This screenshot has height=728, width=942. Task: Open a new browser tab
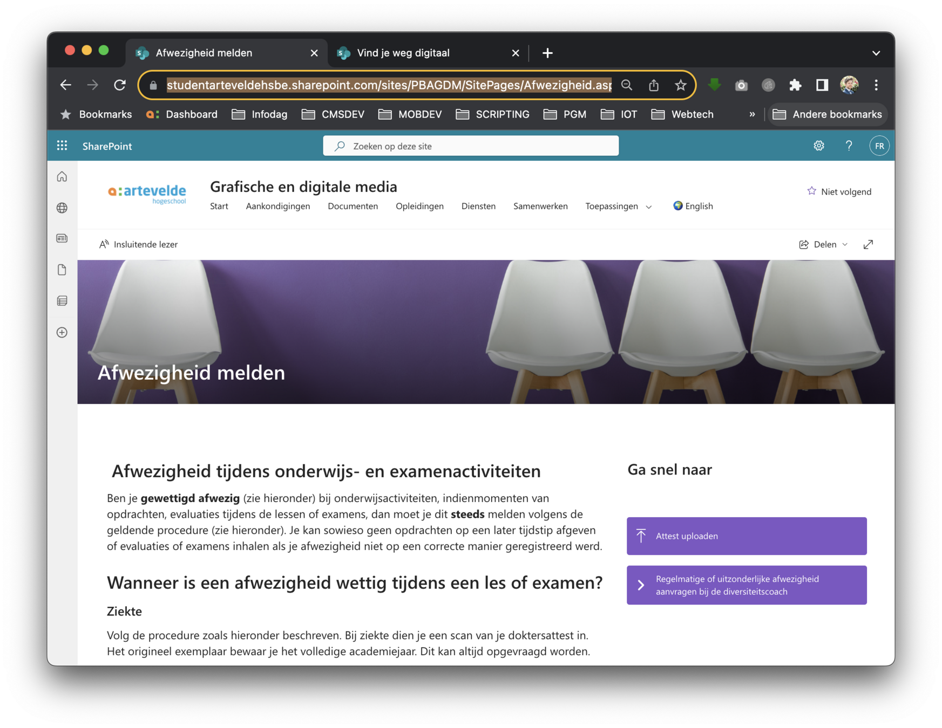[x=547, y=53]
